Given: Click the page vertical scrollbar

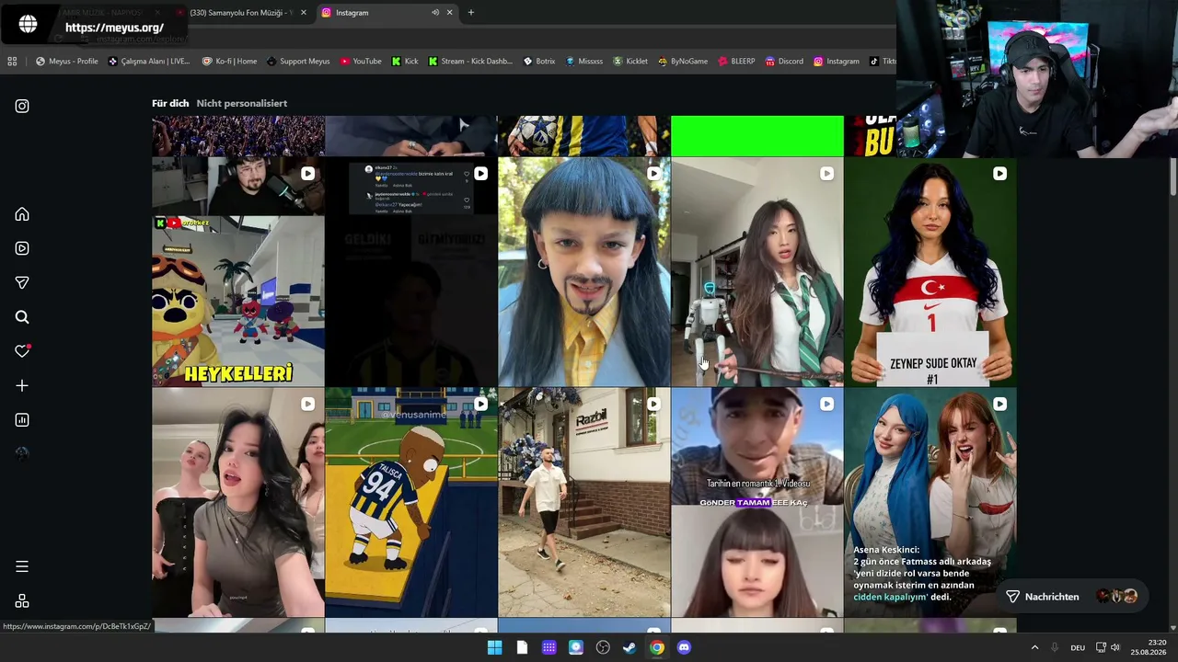Looking at the screenshot, I should [x=1173, y=175].
